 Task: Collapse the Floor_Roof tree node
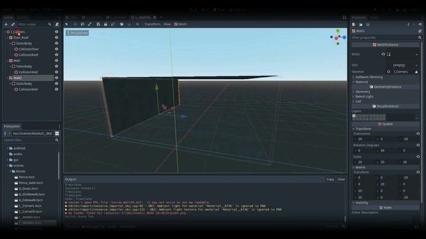pos(7,38)
